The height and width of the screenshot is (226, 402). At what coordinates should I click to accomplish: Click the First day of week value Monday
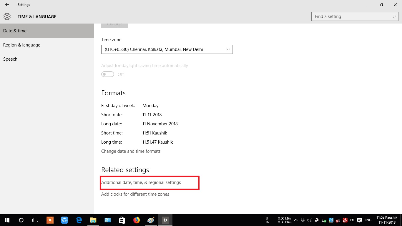(x=150, y=106)
